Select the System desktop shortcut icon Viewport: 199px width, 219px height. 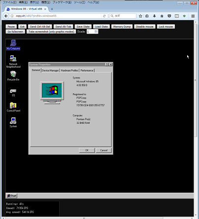[13, 122]
